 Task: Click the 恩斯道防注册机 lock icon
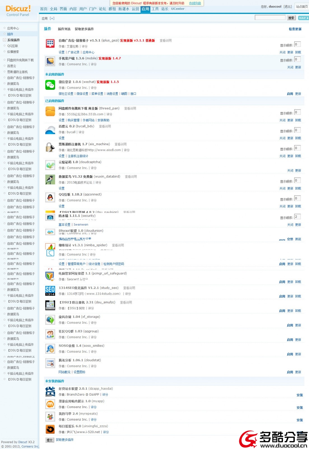tap(50, 147)
